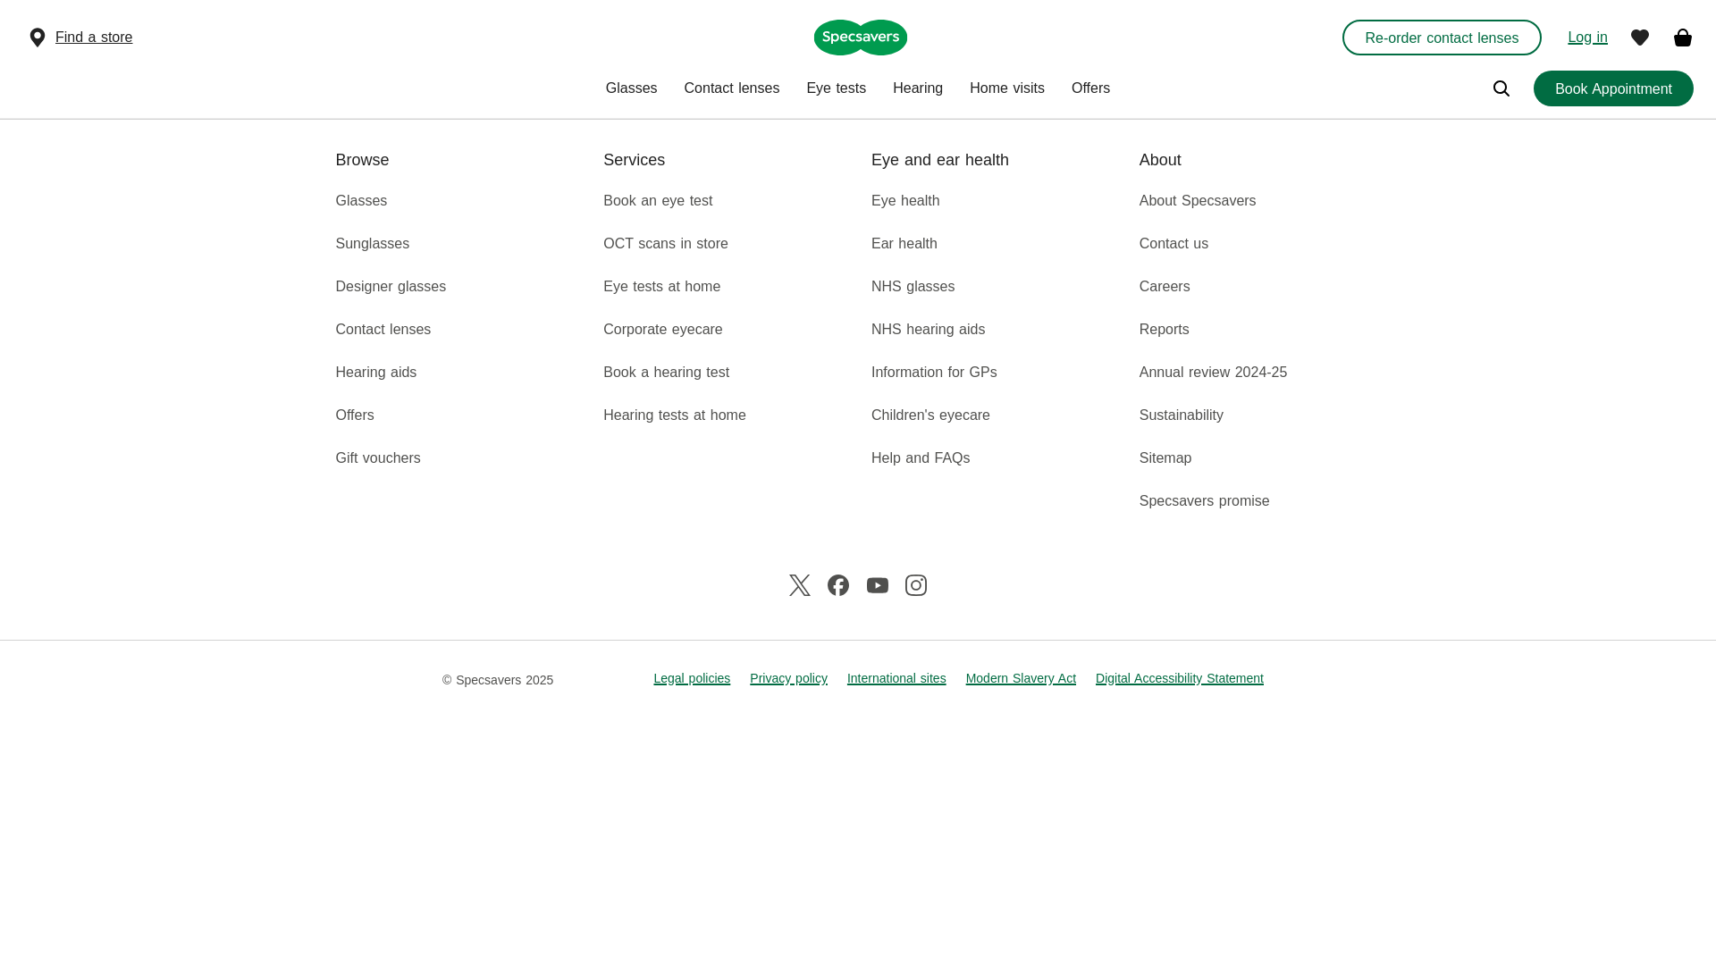Visit Annual review 2024-25 page
1716x965 pixels.
point(1212,373)
